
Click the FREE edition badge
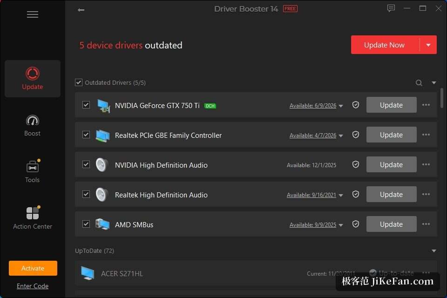290,9
